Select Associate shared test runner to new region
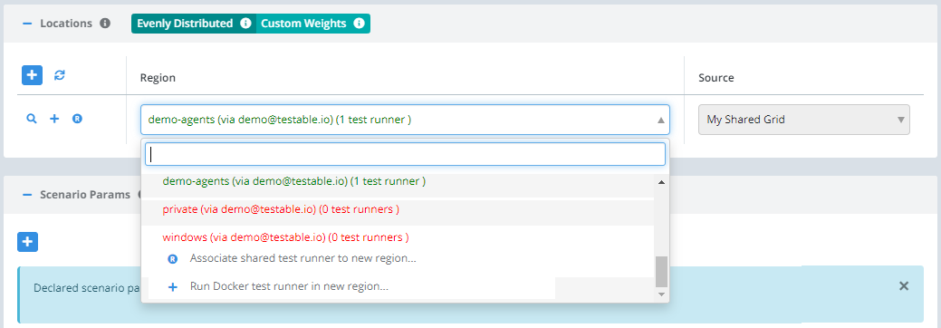 (303, 258)
